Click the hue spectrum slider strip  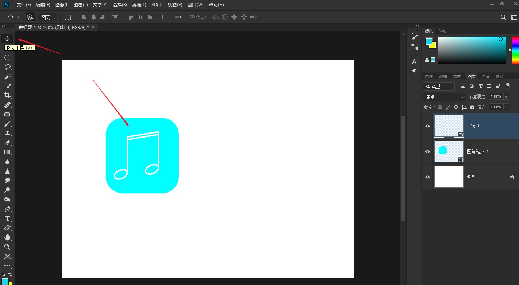pos(515,50)
